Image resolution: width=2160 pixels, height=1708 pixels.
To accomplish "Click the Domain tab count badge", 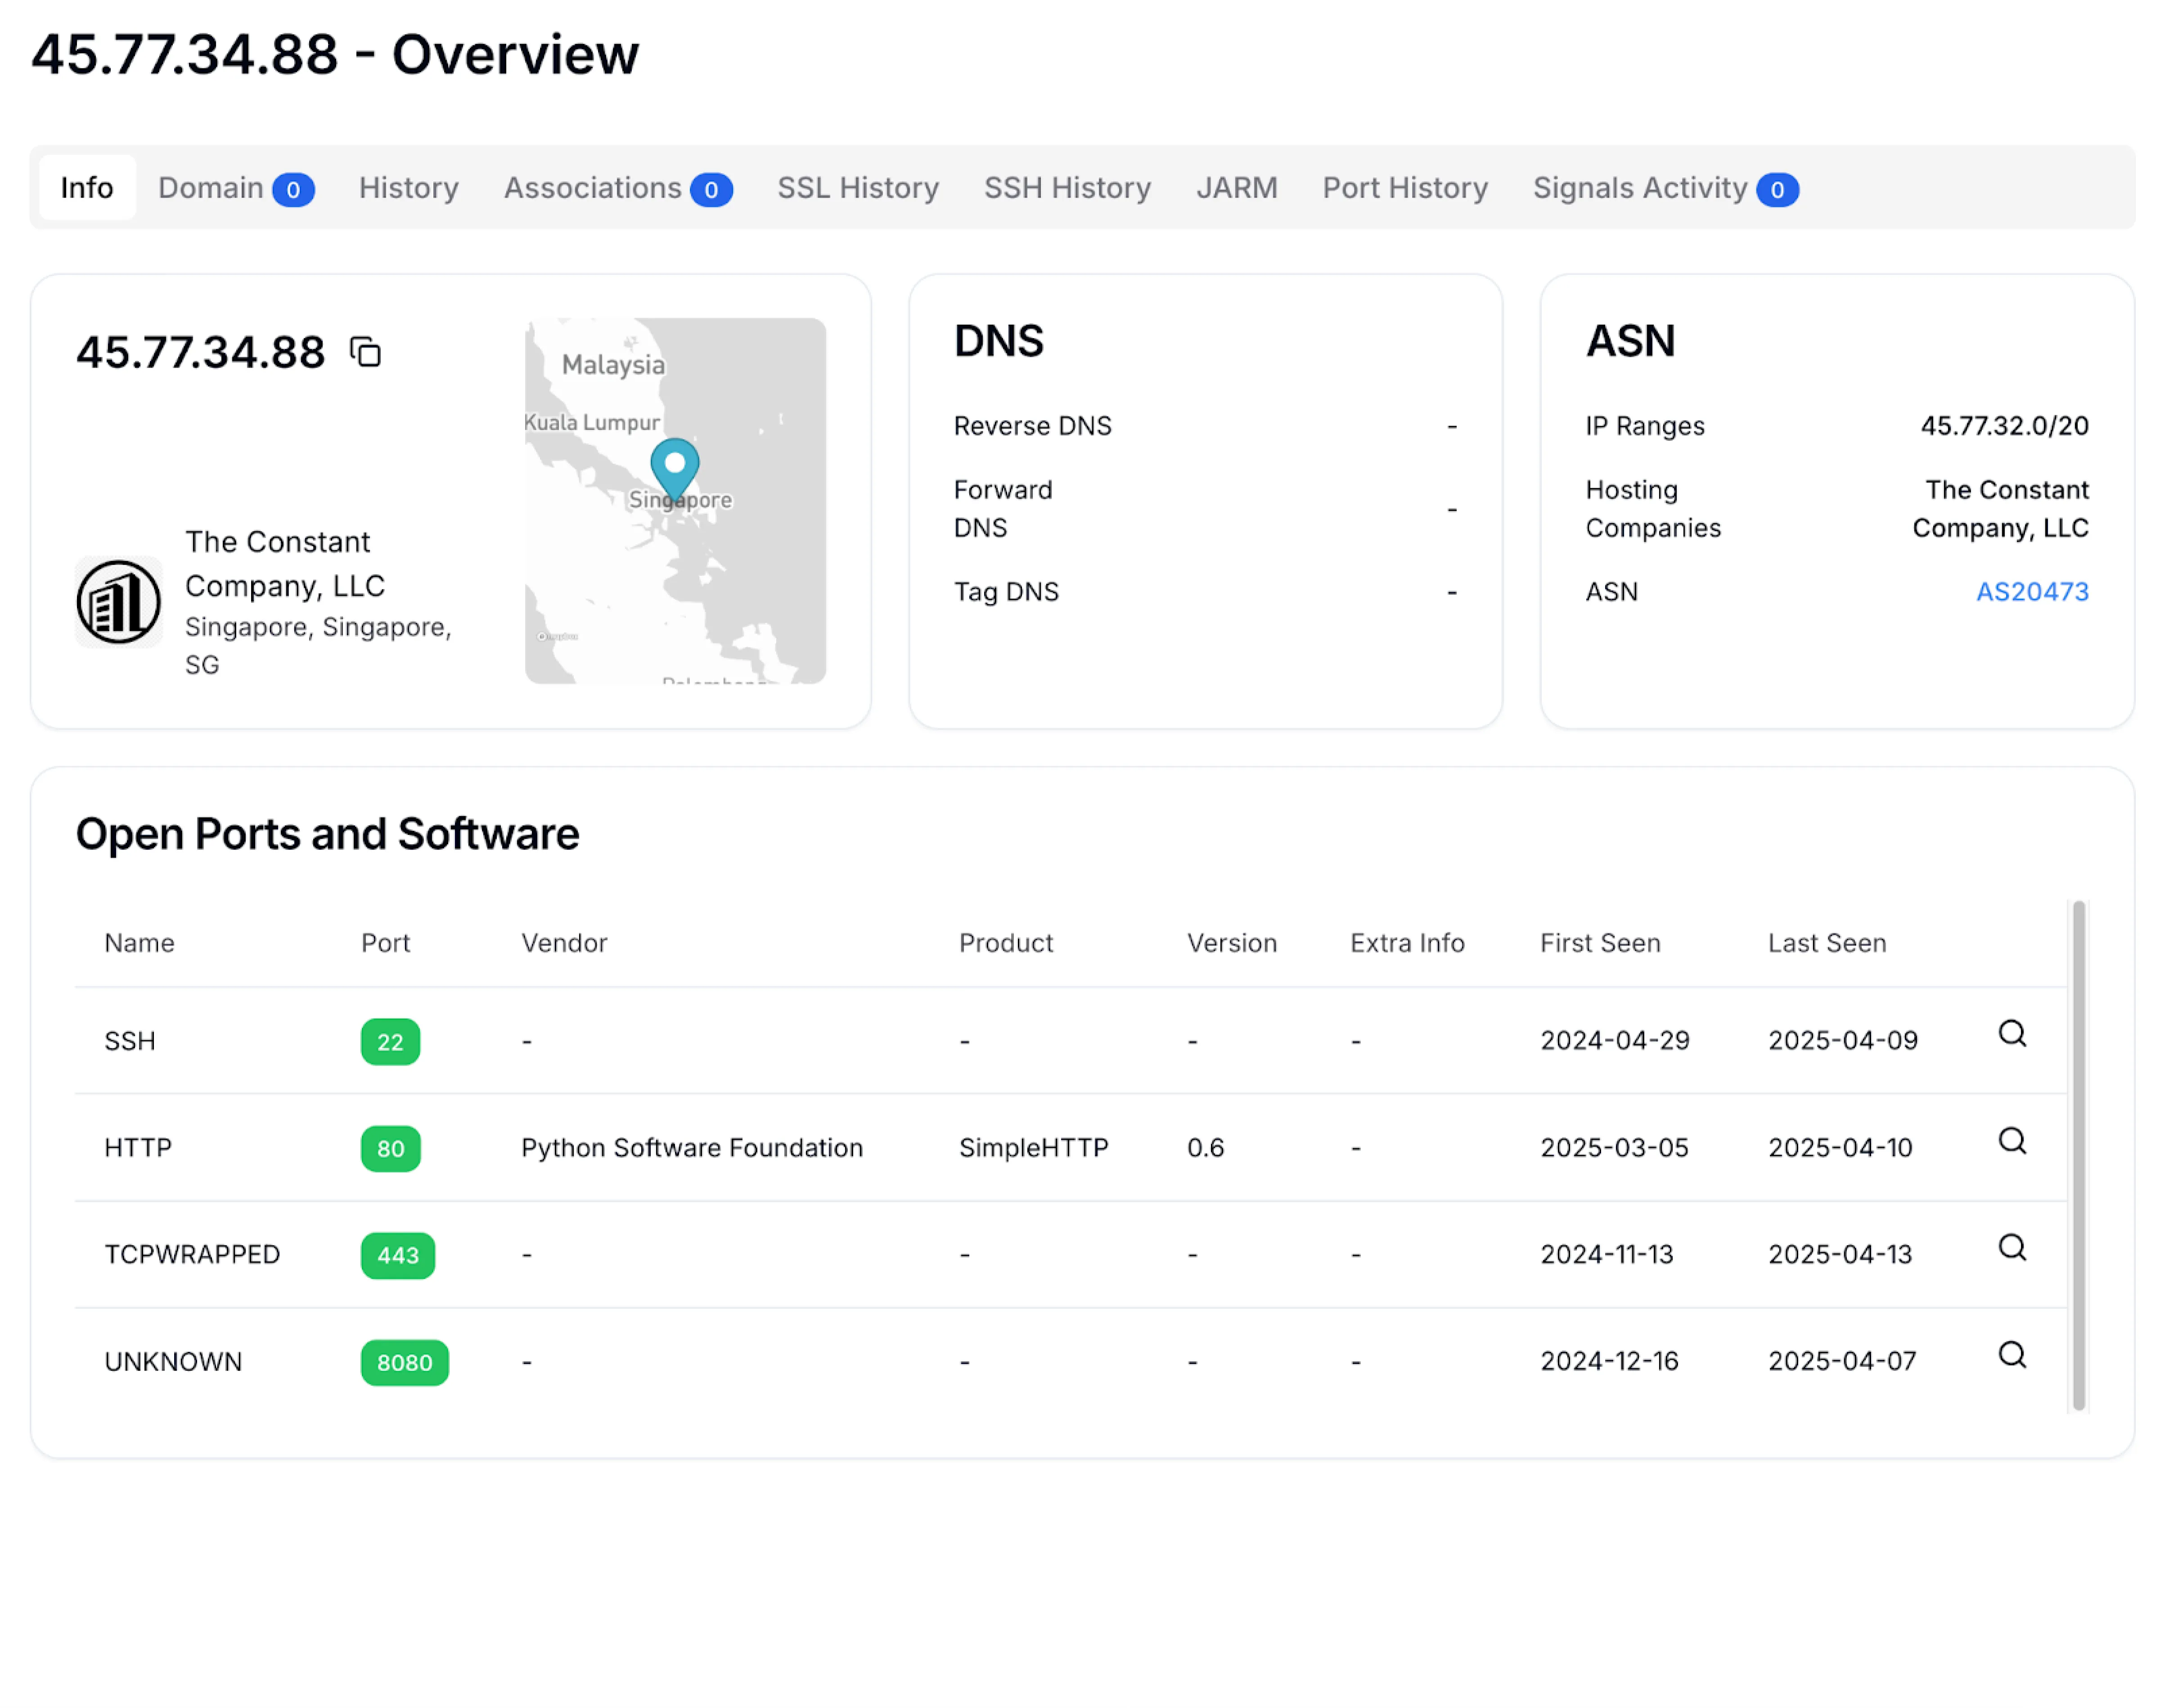I will (x=293, y=189).
